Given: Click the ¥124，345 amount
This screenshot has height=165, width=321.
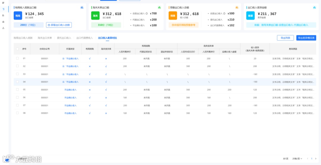Looking at the screenshot, I should (34, 14).
